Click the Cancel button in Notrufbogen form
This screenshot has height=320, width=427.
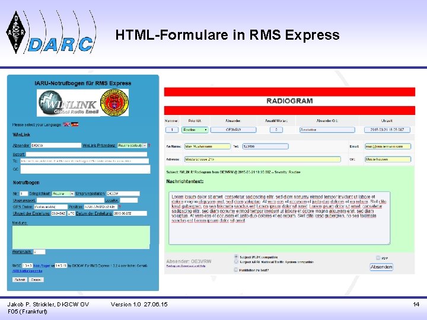tap(36, 280)
